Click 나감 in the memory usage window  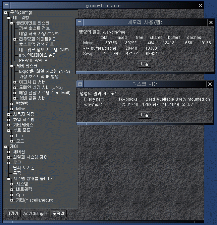point(145,64)
